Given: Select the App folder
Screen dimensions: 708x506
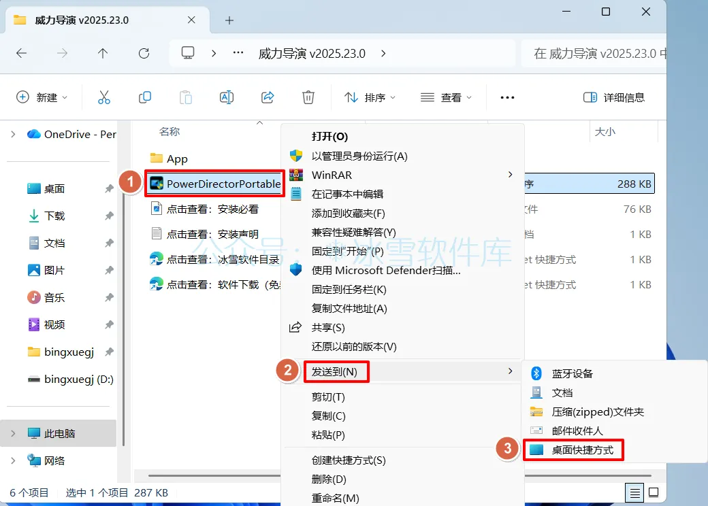Looking at the screenshot, I should pyautogui.click(x=168, y=158).
